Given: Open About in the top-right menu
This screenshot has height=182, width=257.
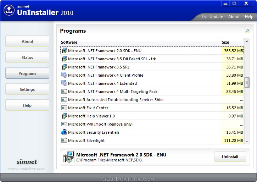Looking at the screenshot, I should [x=234, y=17].
